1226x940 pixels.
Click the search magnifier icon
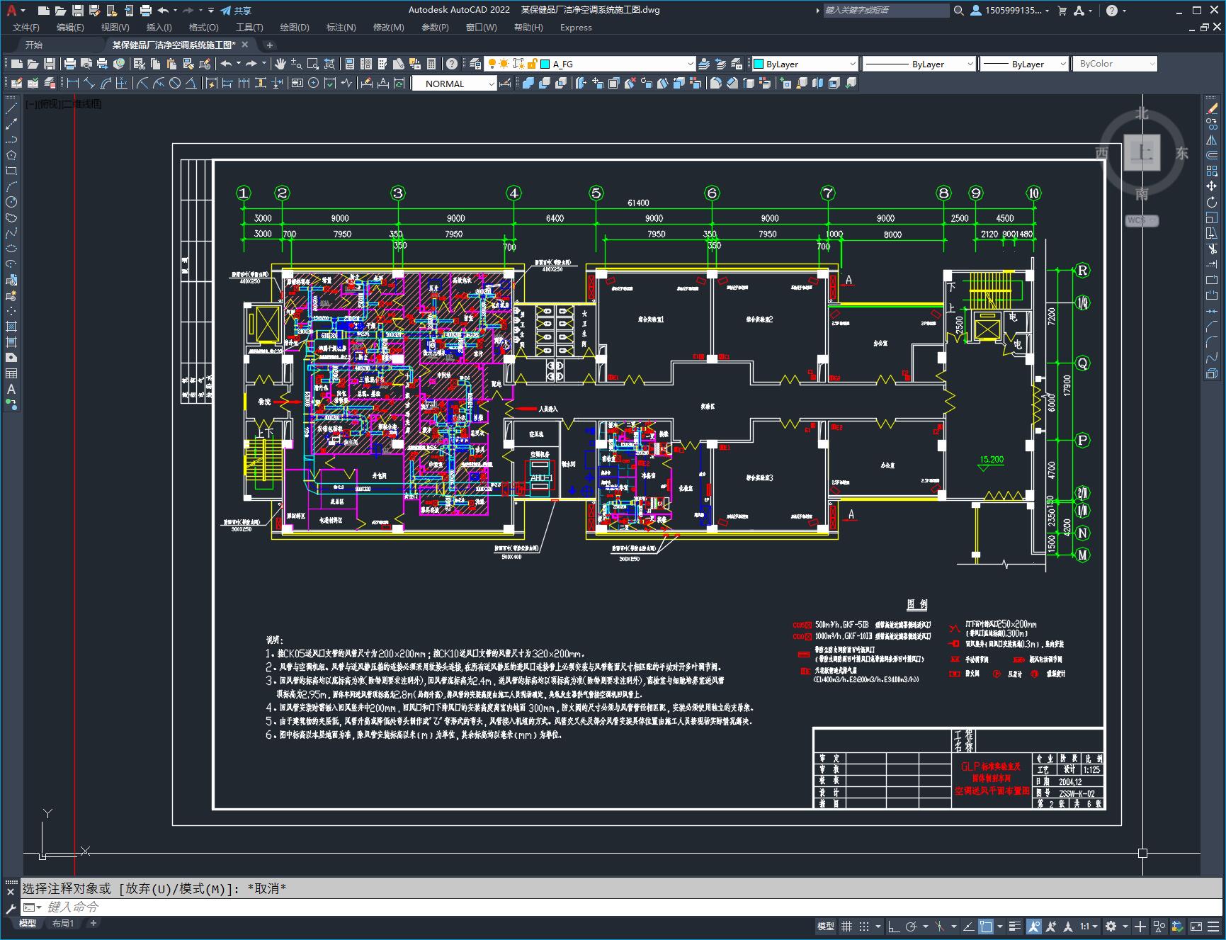point(958,11)
